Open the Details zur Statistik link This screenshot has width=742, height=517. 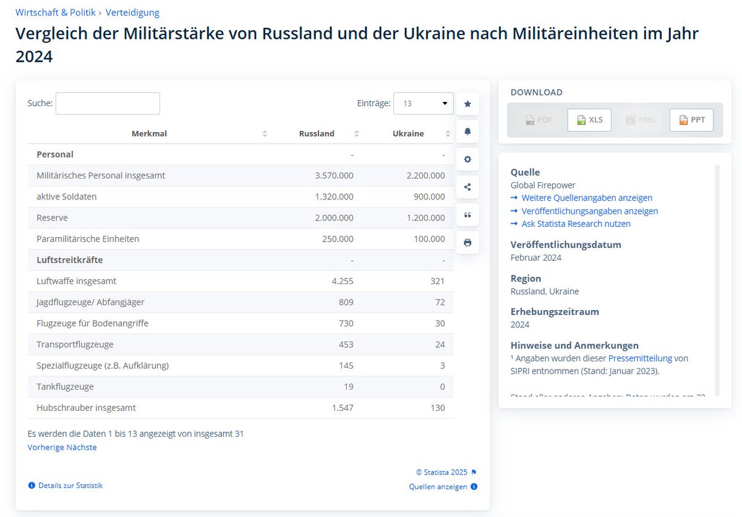click(x=70, y=485)
